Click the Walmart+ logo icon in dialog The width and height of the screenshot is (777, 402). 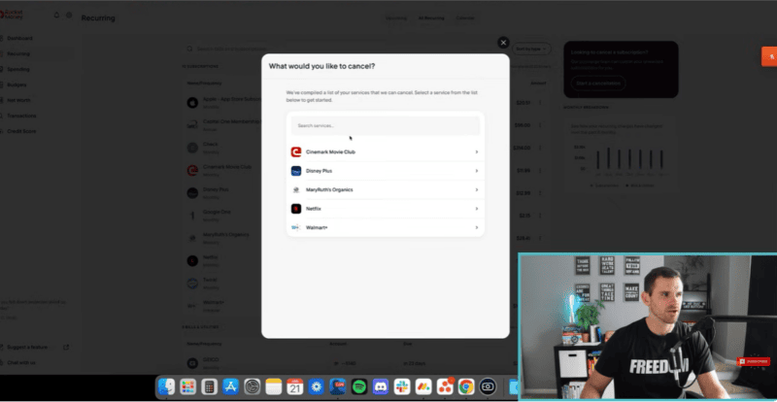[296, 227]
